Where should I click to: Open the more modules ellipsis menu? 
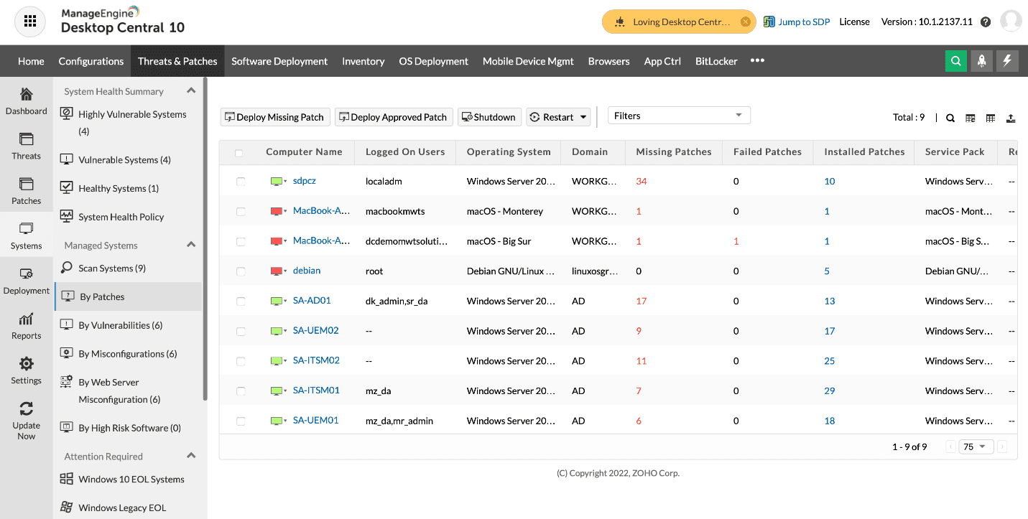[x=757, y=61]
